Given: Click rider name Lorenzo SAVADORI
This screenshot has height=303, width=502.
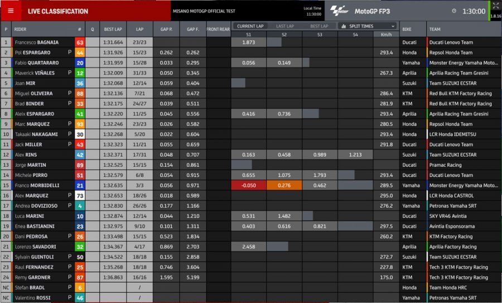Looking at the screenshot, I should (x=35, y=247).
